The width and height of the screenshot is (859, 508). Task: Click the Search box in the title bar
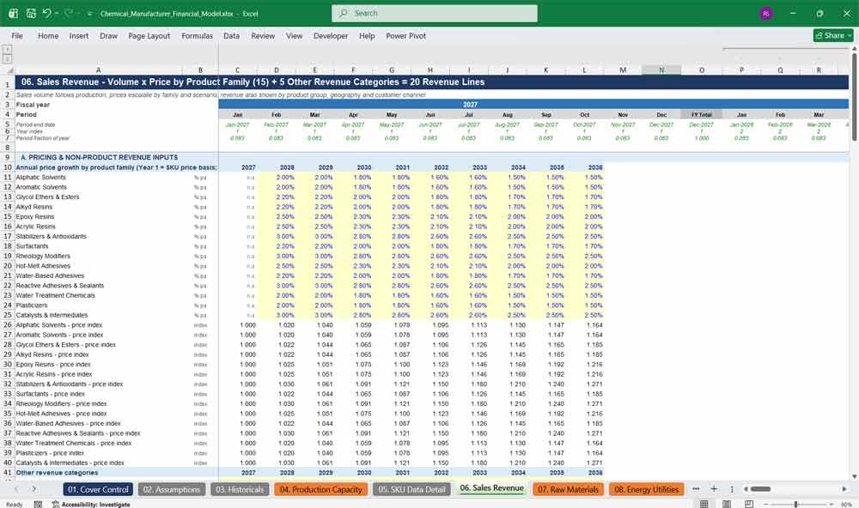(435, 13)
